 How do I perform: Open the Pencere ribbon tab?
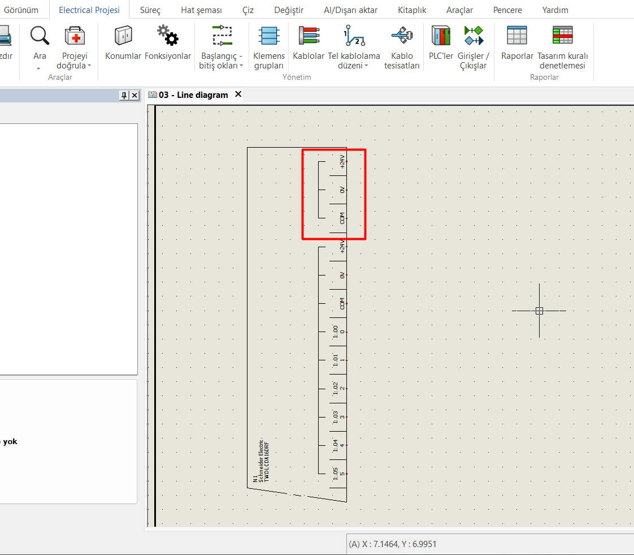click(x=507, y=10)
